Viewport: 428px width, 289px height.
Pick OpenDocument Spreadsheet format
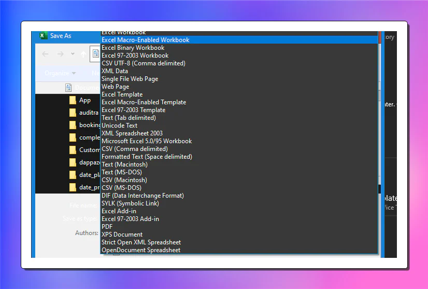point(239,250)
